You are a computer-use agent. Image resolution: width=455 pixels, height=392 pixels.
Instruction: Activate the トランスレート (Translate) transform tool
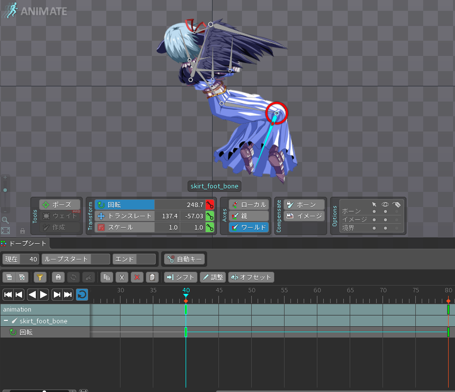click(125, 216)
